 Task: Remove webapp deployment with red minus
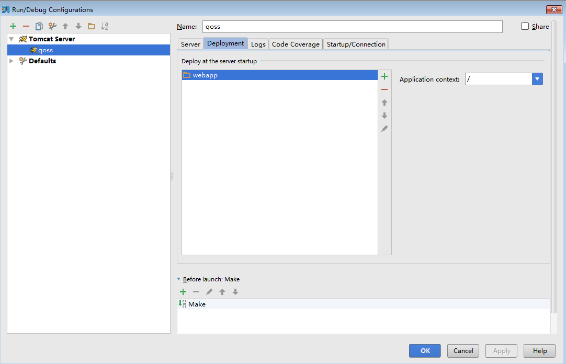[384, 89]
